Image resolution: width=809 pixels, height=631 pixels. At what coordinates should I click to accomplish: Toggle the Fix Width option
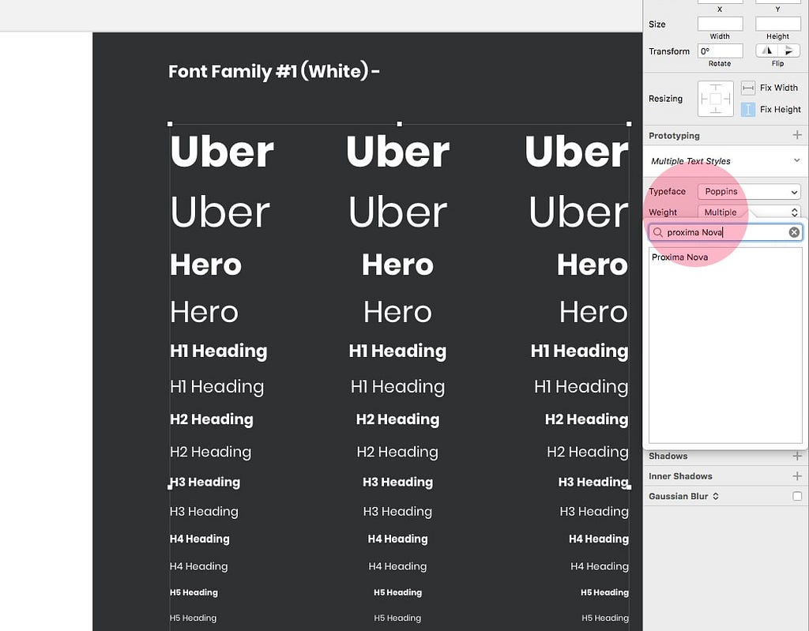coord(748,88)
